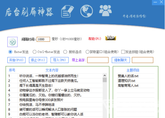Select row 6 我电脑里有 text
This screenshot has height=118, width=165.
[41, 100]
